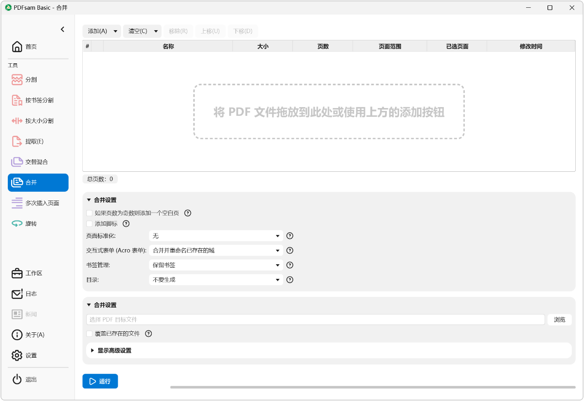Click the 移除(R) button
The width and height of the screenshot is (584, 401).
click(x=178, y=31)
